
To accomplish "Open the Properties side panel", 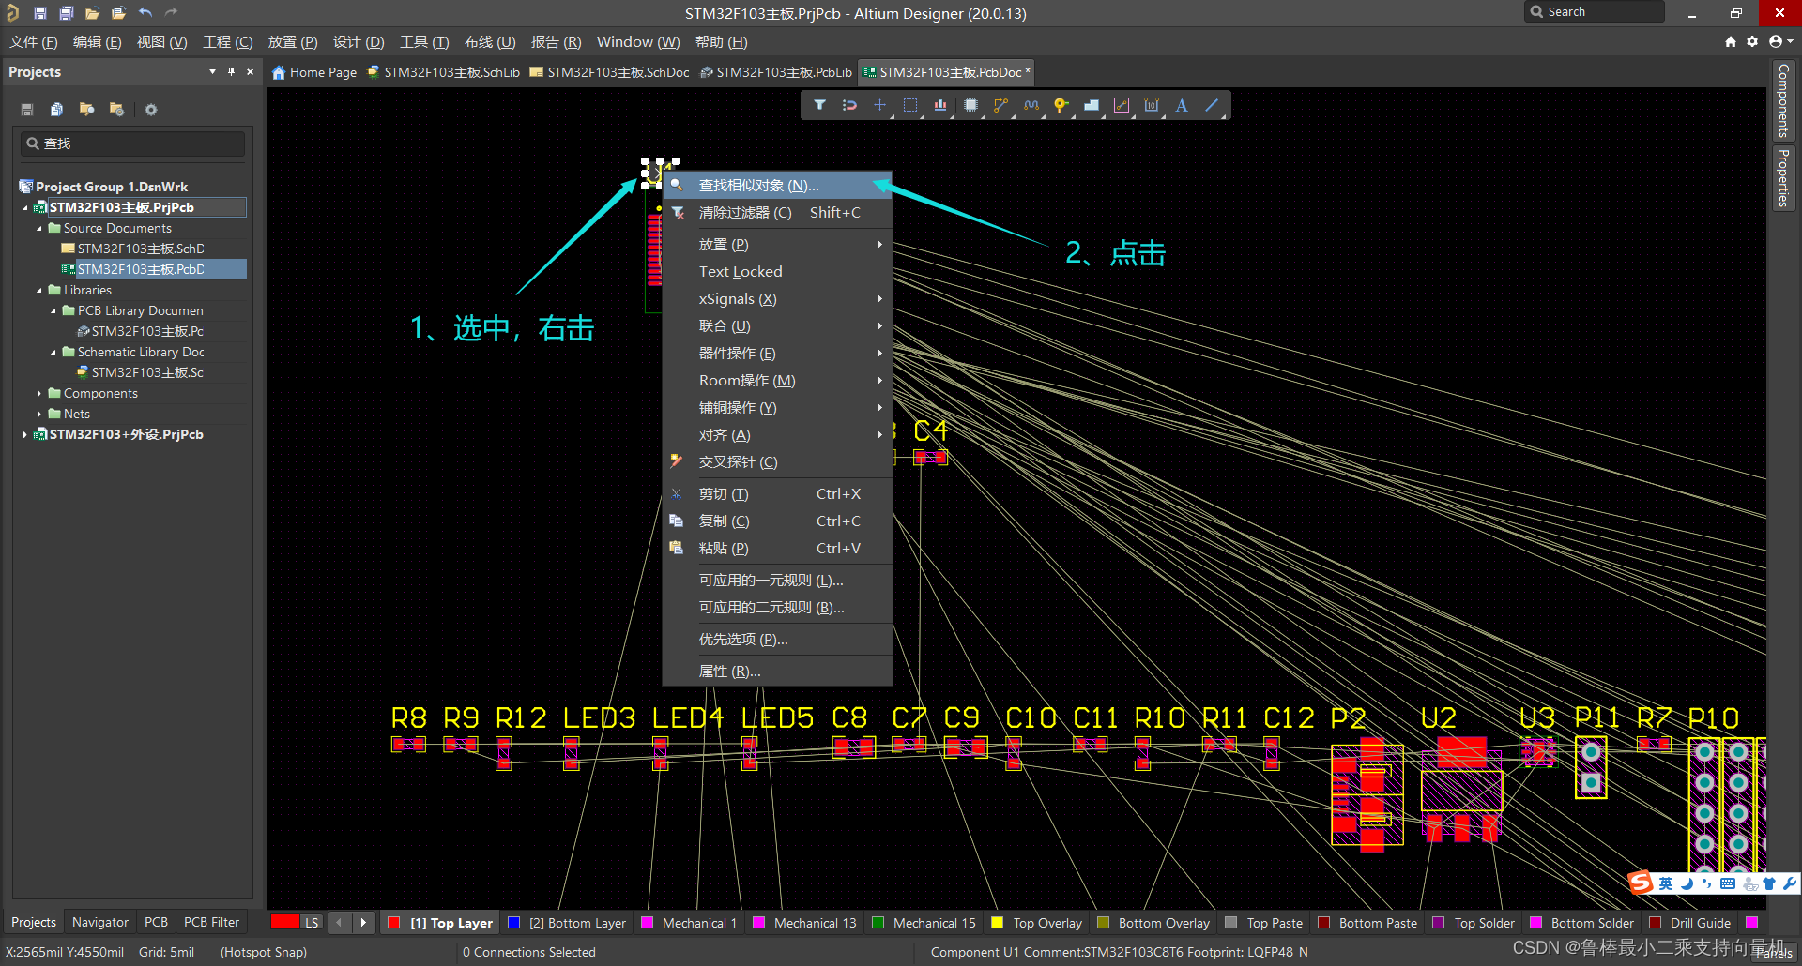I will click(1783, 178).
